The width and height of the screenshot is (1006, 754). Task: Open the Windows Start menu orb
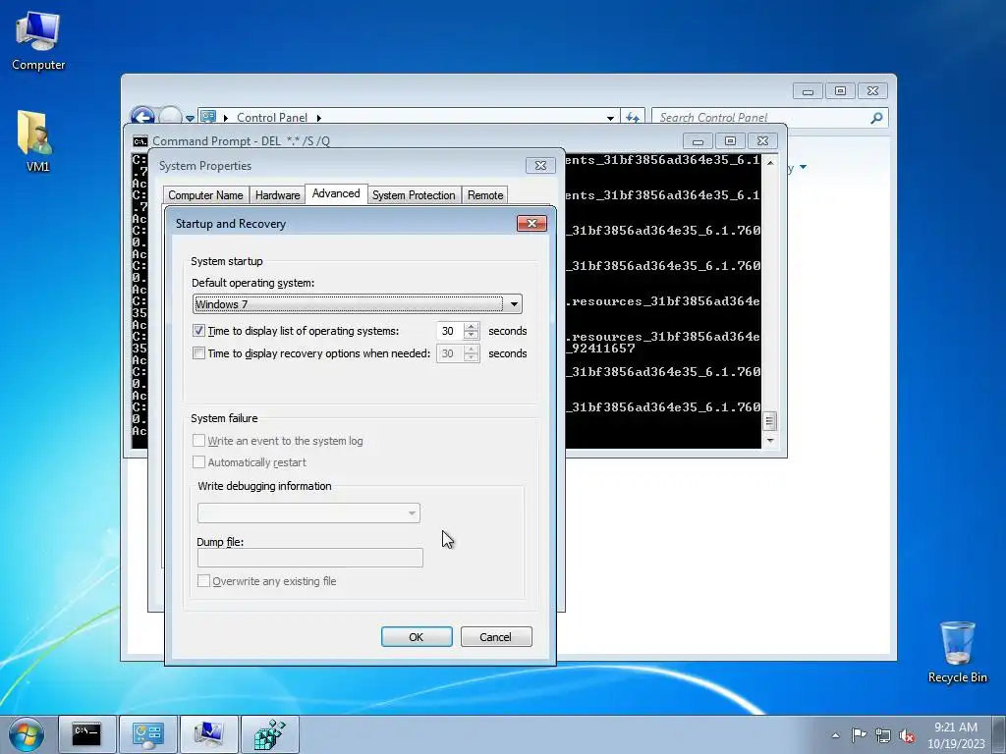coord(27,734)
